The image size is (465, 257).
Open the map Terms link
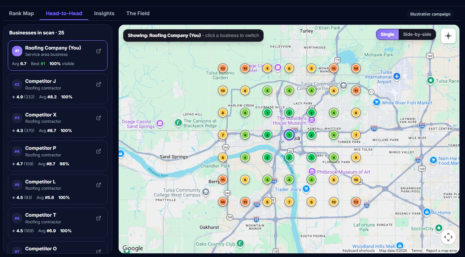416,251
